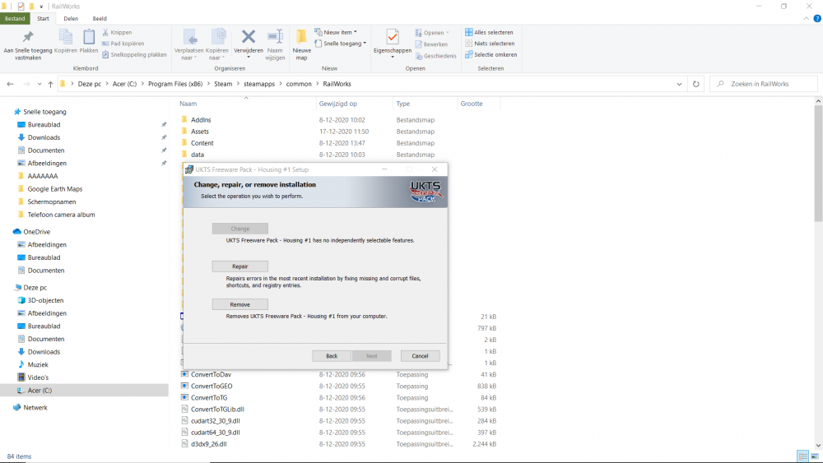Open the Bestand menu tab

[x=15, y=18]
